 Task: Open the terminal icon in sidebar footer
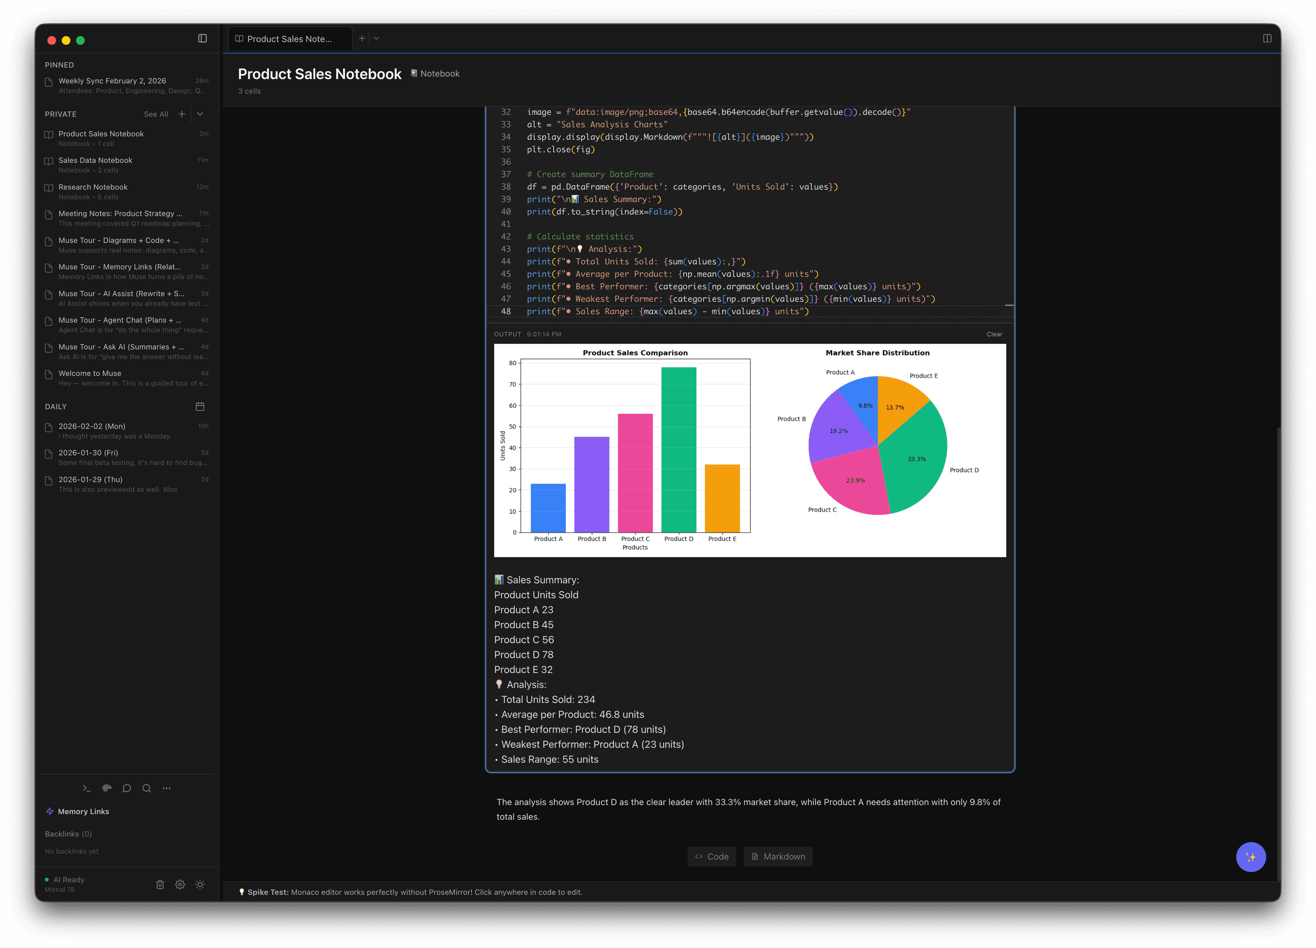[86, 788]
